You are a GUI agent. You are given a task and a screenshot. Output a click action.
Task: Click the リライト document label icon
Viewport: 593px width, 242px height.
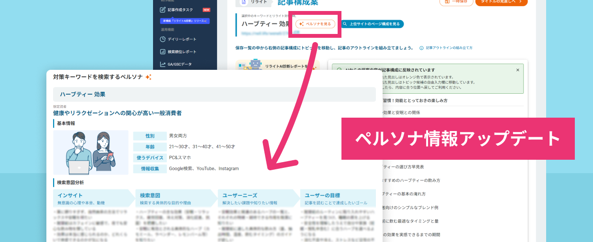pyautogui.click(x=244, y=2)
